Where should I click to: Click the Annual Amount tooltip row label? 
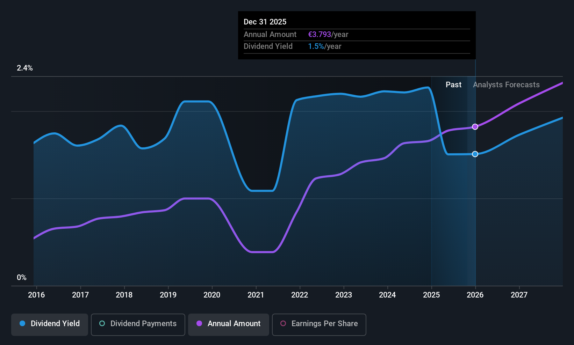[270, 35]
